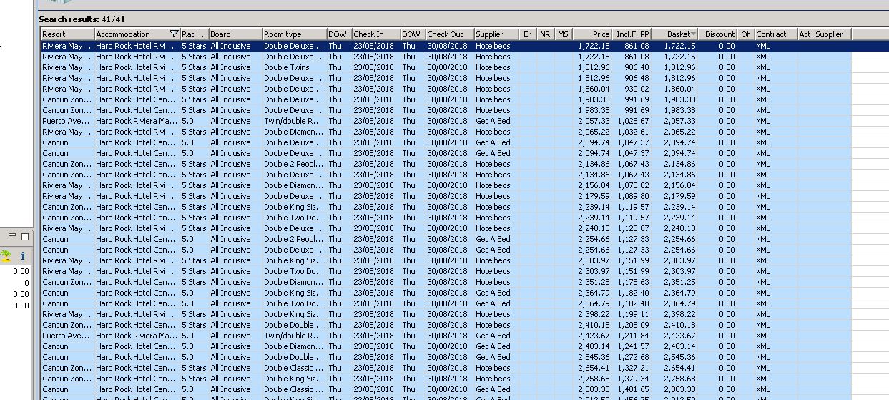
Task: Click the 1,379.34 per person value
Action: pyautogui.click(x=633, y=379)
